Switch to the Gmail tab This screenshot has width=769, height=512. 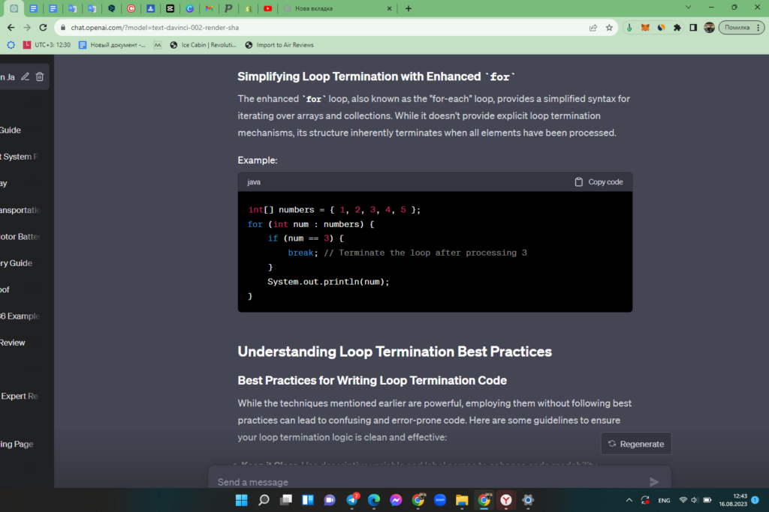pyautogui.click(x=209, y=8)
